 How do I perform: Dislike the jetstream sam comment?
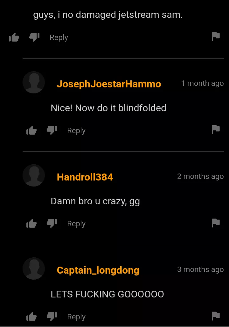pyautogui.click(x=34, y=37)
